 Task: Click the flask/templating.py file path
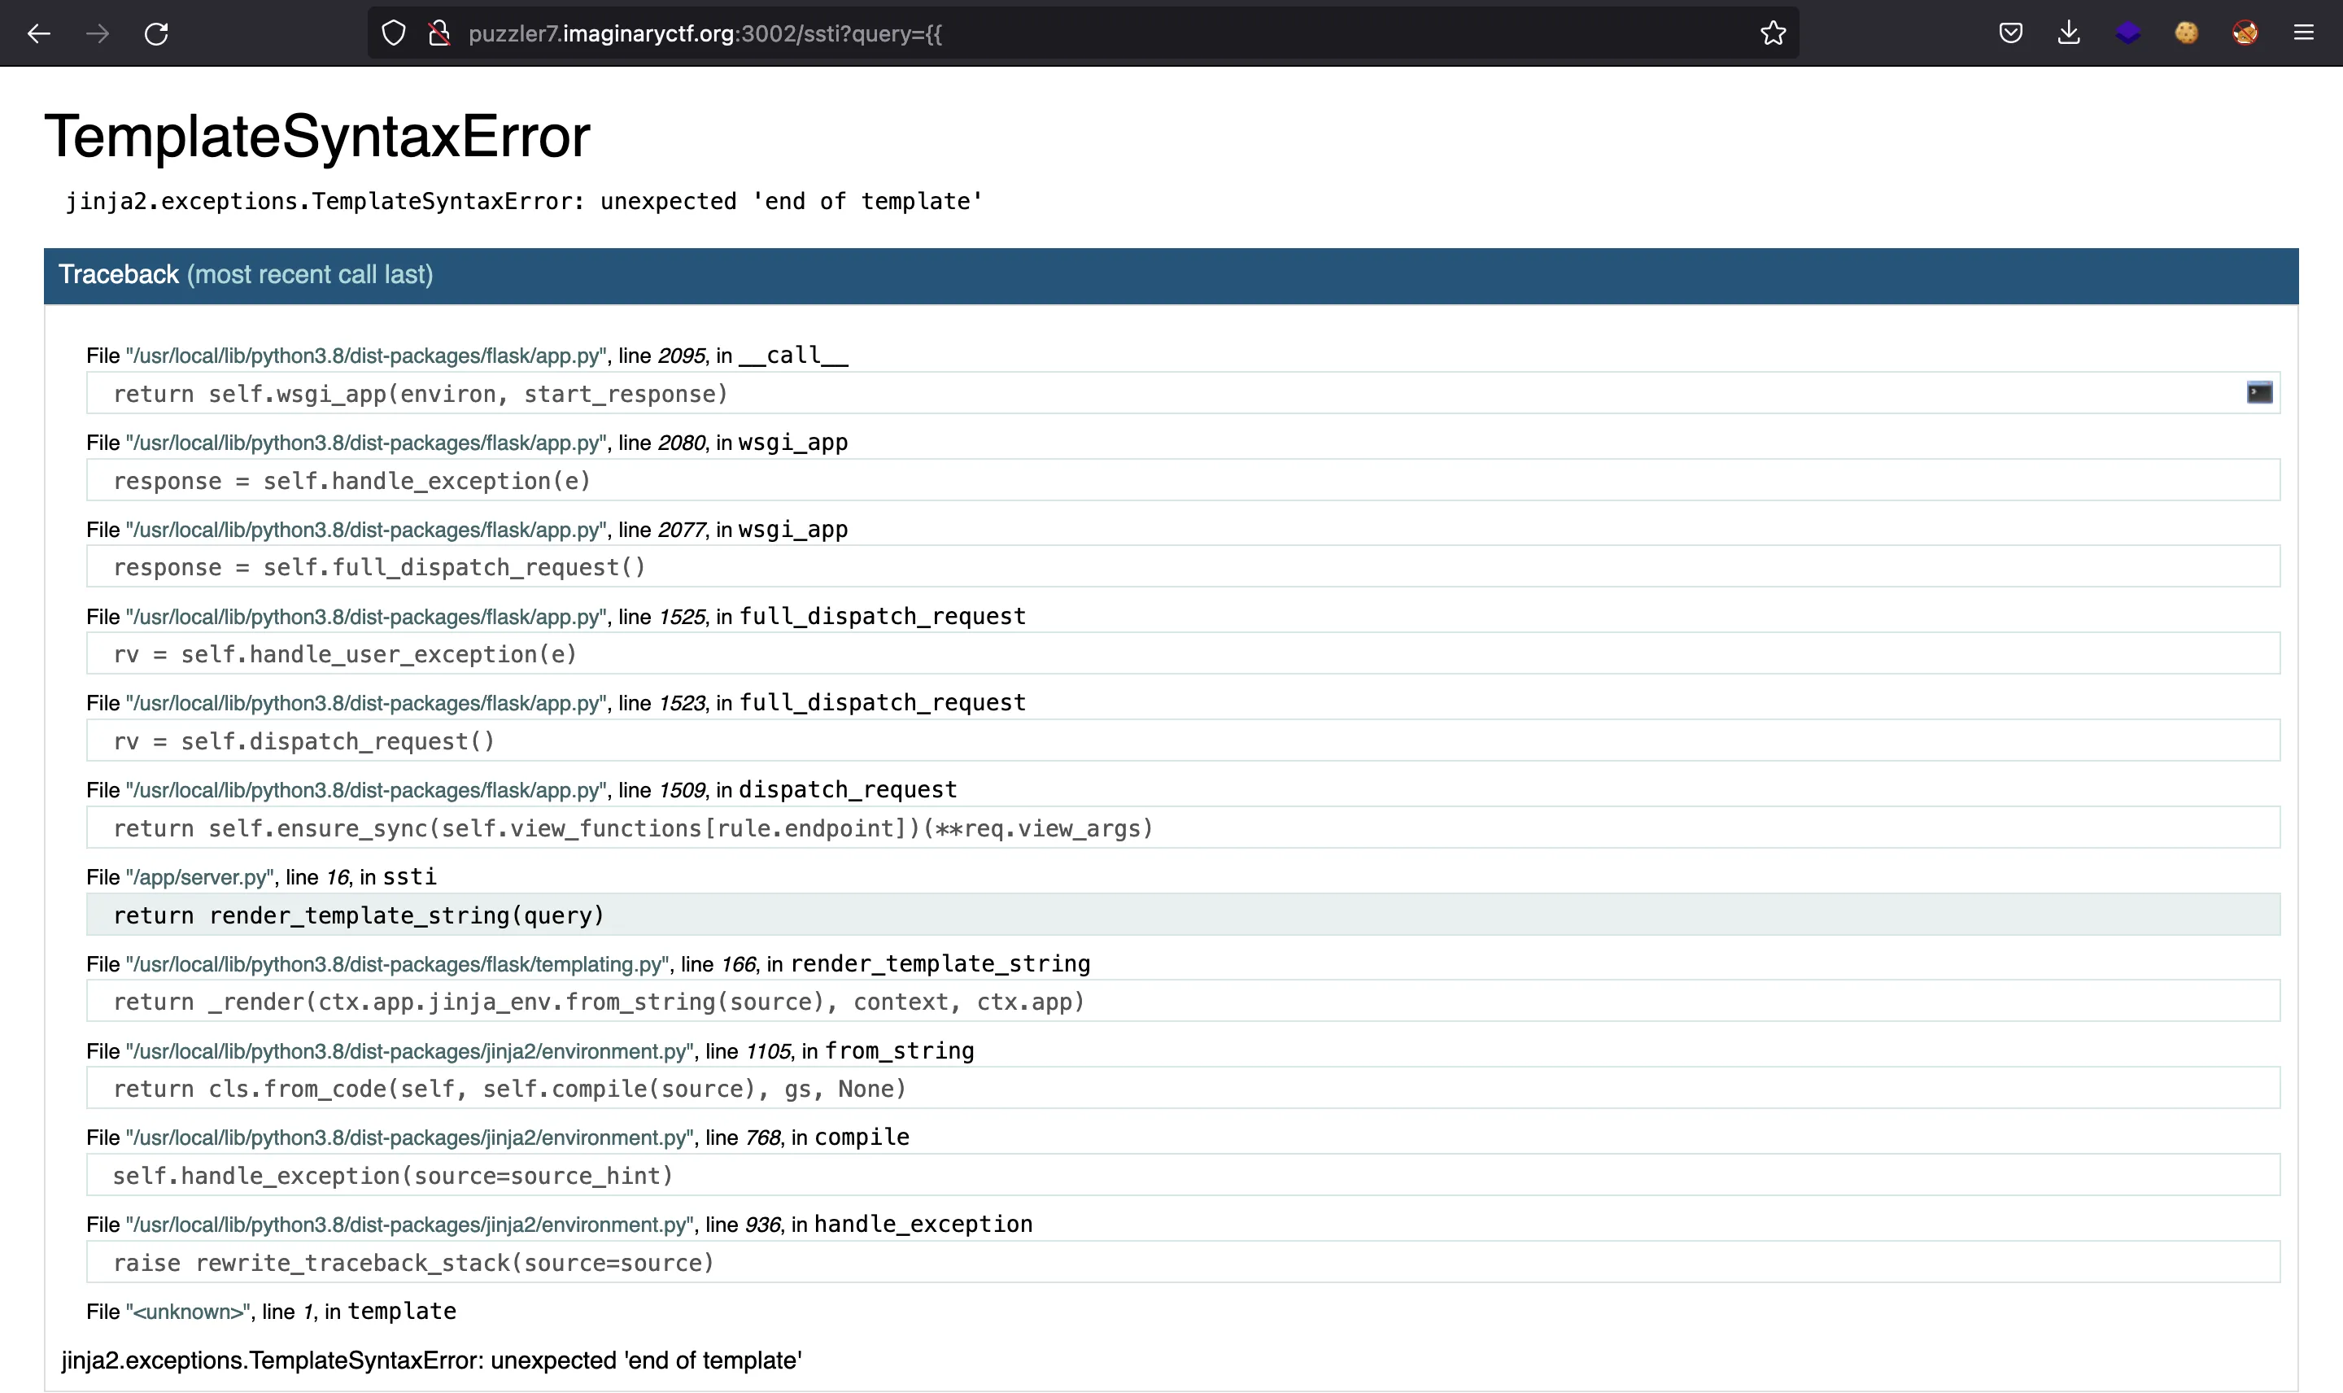[x=397, y=965]
